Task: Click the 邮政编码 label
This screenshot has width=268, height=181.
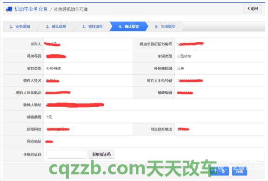Action: [165, 93]
